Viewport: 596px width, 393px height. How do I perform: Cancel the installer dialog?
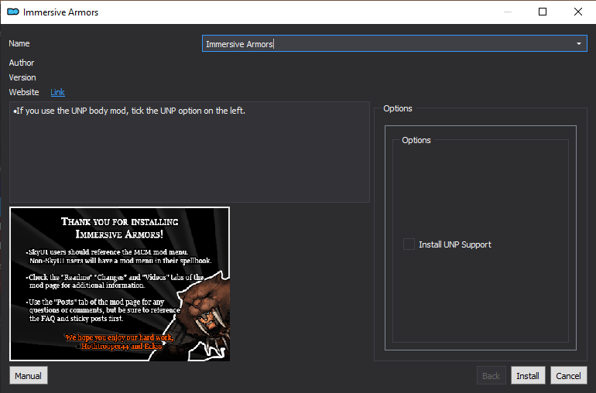coord(568,375)
